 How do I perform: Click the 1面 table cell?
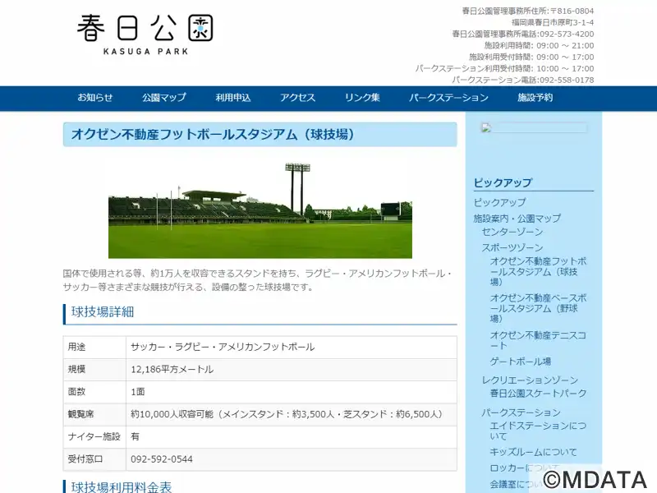(292, 392)
